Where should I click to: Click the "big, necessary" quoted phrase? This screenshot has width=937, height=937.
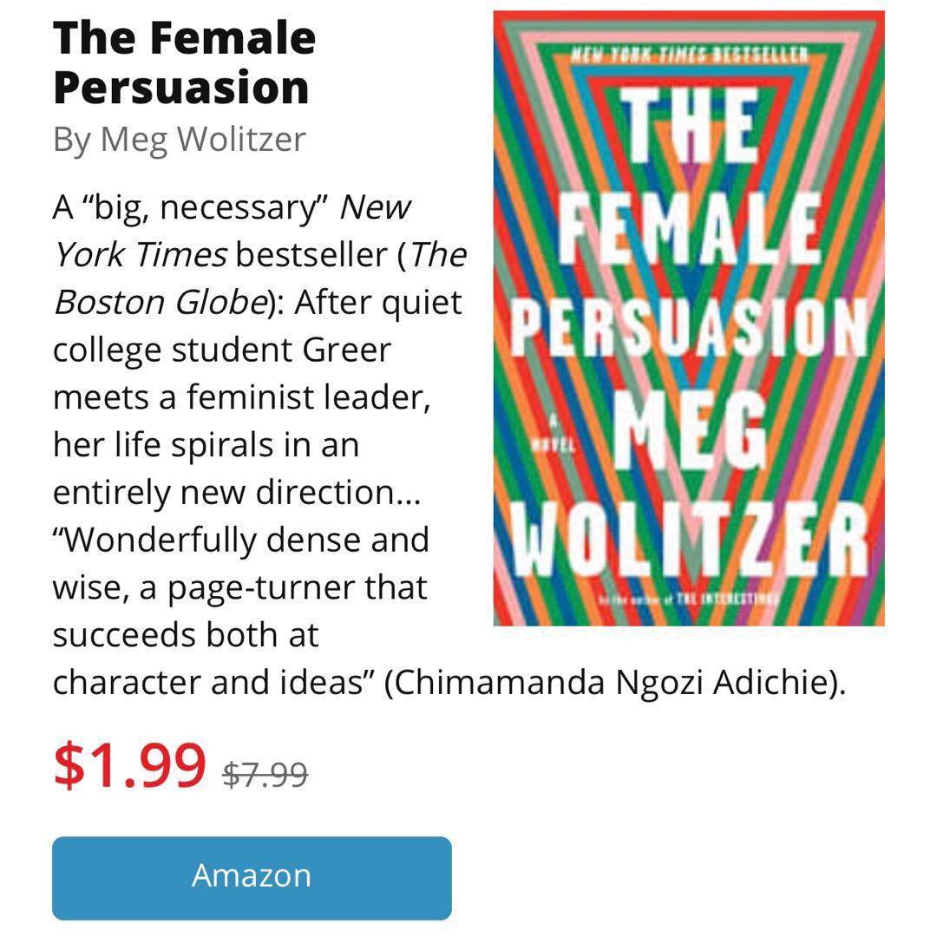click(201, 208)
